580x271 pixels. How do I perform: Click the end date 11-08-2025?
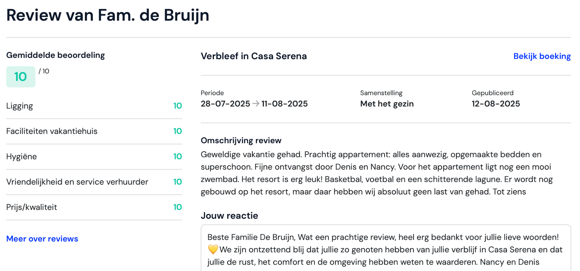284,104
